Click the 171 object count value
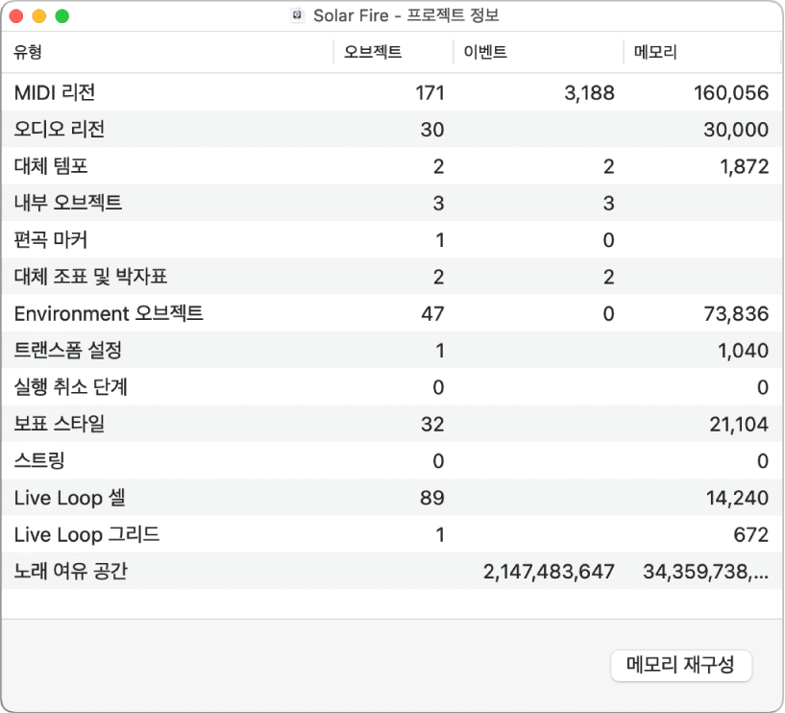This screenshot has width=785, height=713. (x=429, y=93)
